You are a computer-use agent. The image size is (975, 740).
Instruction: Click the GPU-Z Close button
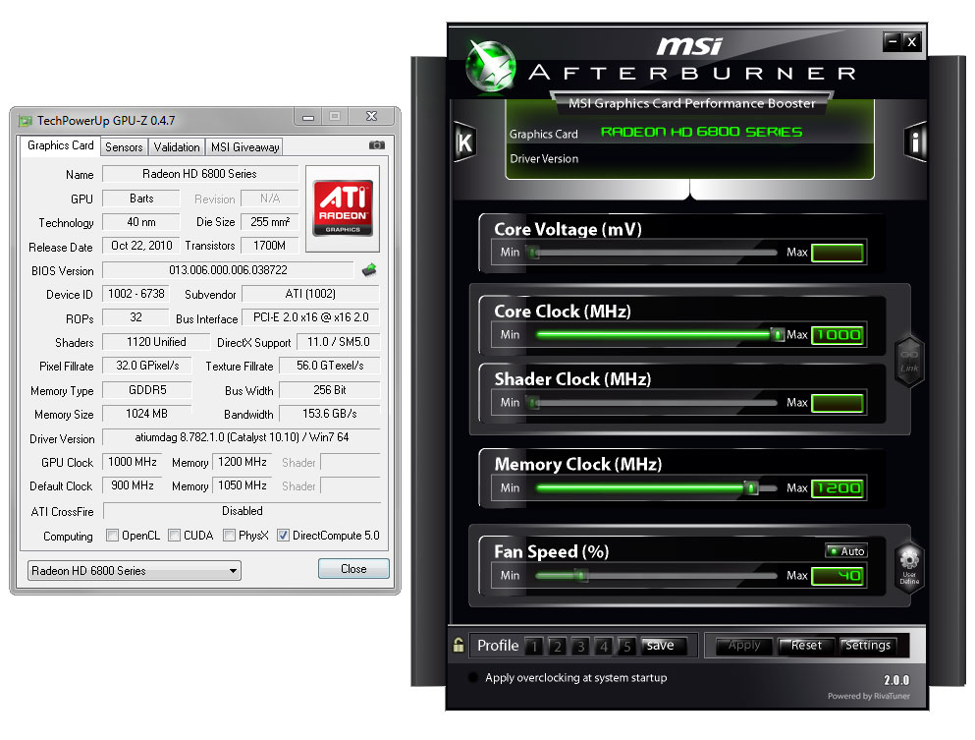(x=353, y=569)
